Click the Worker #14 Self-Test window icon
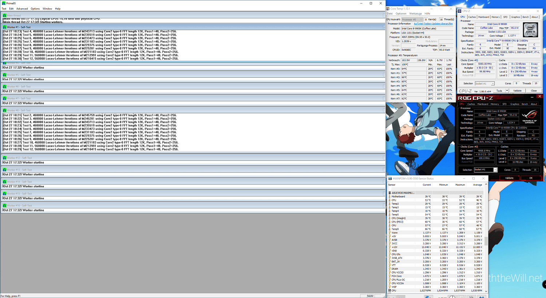546x298 pixels. click(x=4, y=182)
